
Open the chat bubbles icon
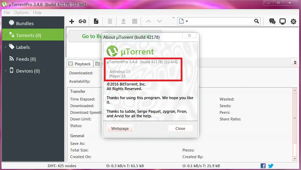[x=272, y=21]
